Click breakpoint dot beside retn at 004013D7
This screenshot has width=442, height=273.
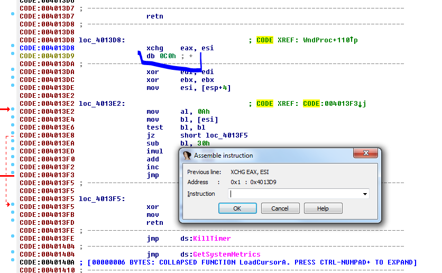(x=13, y=16)
